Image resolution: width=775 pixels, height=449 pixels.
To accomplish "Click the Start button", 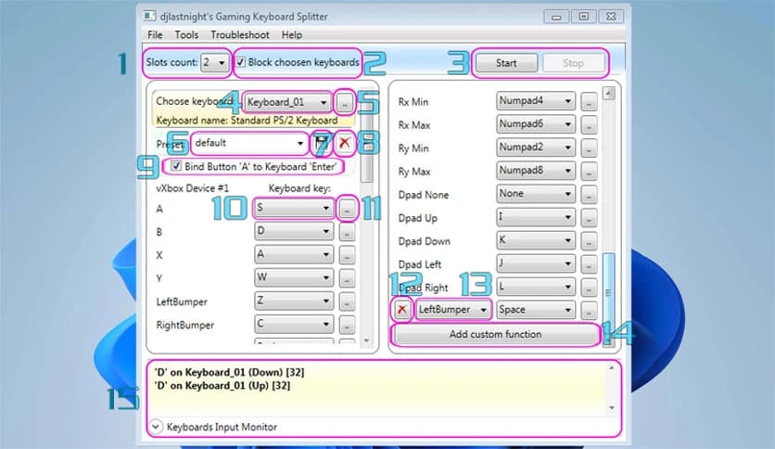I will [506, 64].
